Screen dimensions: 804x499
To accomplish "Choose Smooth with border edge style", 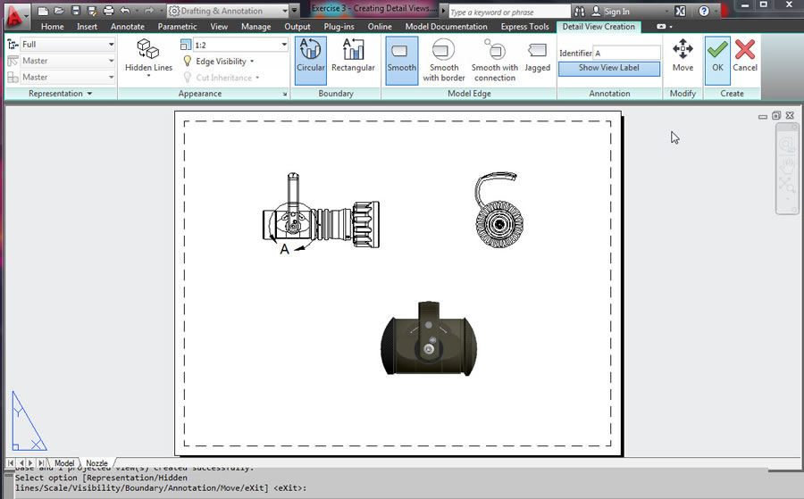I will pos(444,59).
